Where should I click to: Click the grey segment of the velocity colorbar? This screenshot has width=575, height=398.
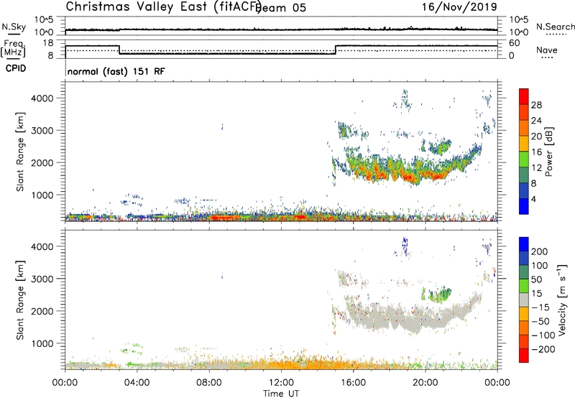(x=524, y=300)
